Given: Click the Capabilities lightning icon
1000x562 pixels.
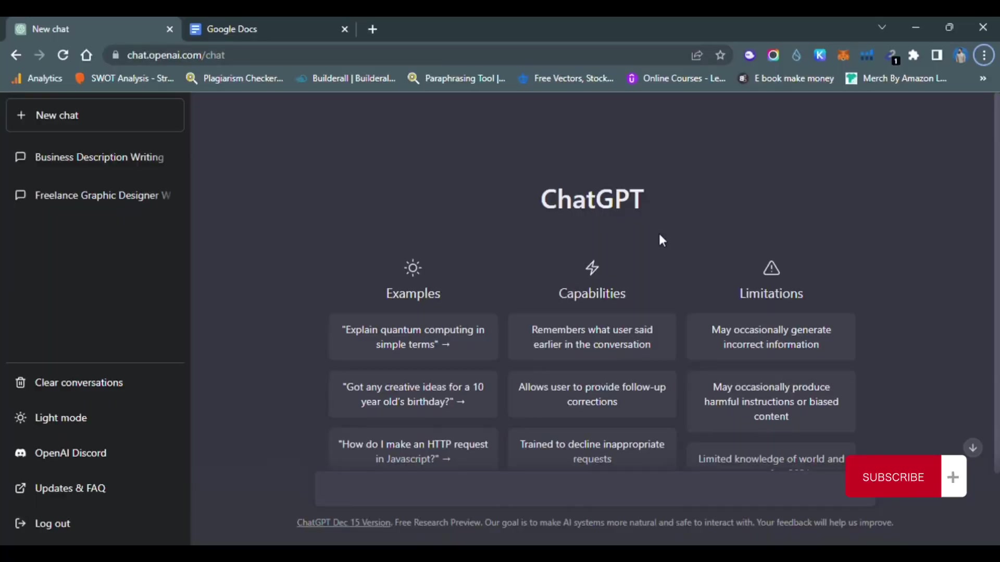Looking at the screenshot, I should point(592,268).
